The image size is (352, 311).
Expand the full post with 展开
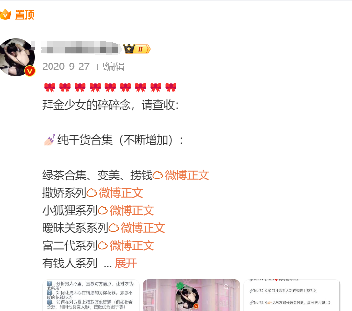126,263
